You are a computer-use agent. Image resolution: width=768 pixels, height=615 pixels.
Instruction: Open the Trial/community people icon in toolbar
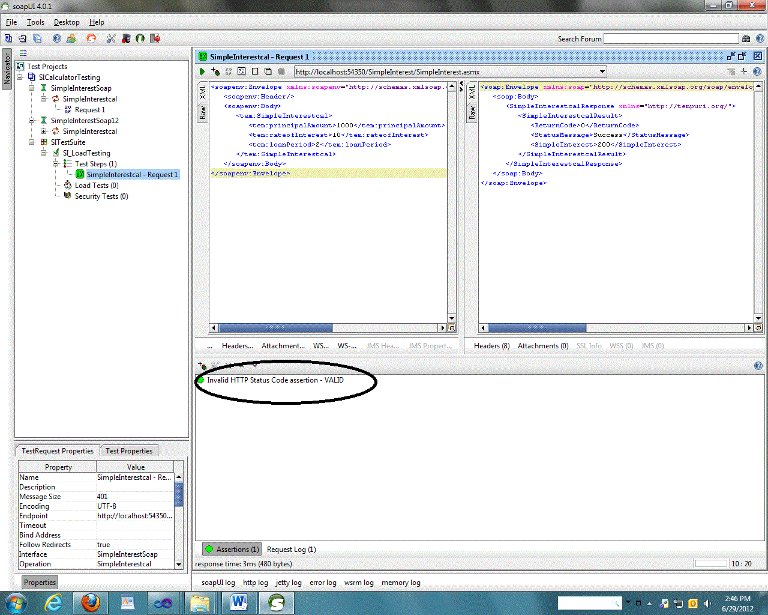71,38
